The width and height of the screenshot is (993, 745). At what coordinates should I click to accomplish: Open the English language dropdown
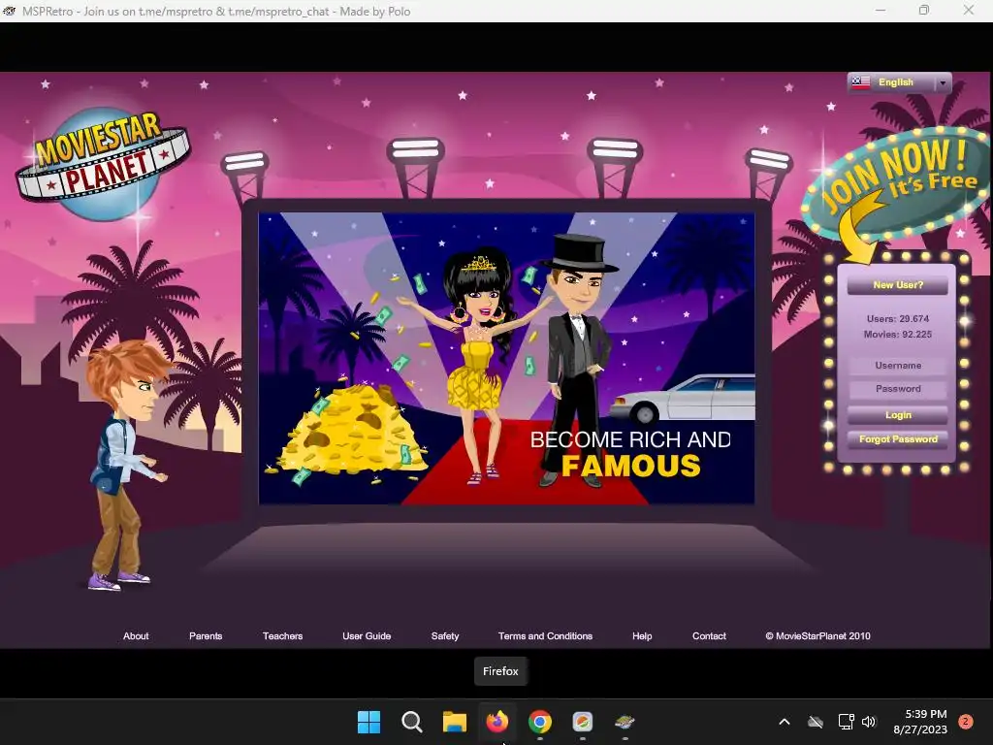pos(899,82)
